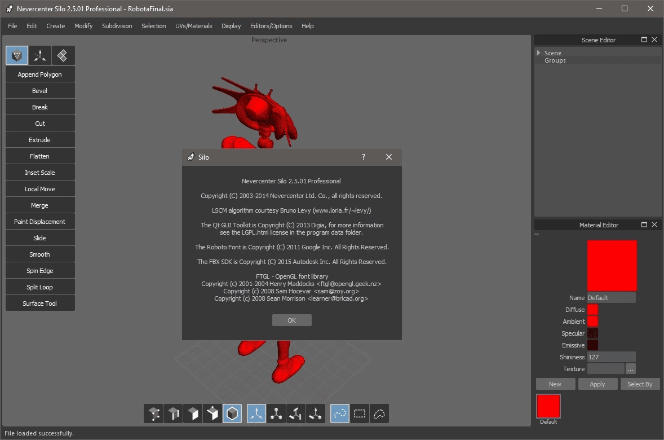Switch to edge selection mode
Image resolution: width=664 pixels, height=440 pixels.
click(173, 413)
